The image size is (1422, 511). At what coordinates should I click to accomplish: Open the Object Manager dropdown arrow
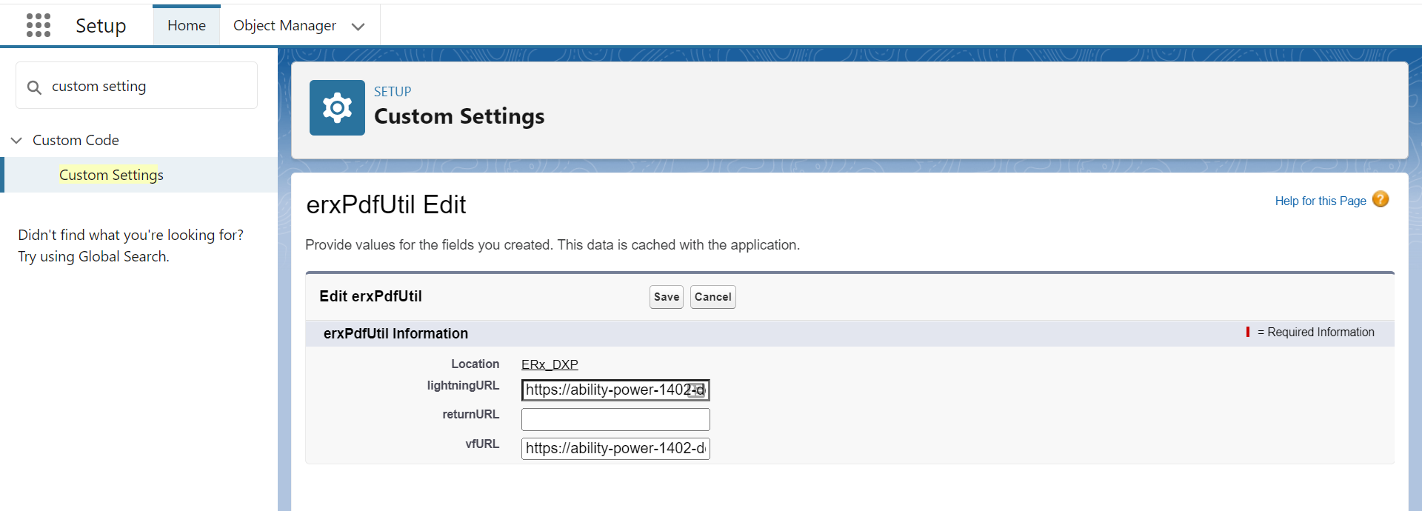pos(358,27)
